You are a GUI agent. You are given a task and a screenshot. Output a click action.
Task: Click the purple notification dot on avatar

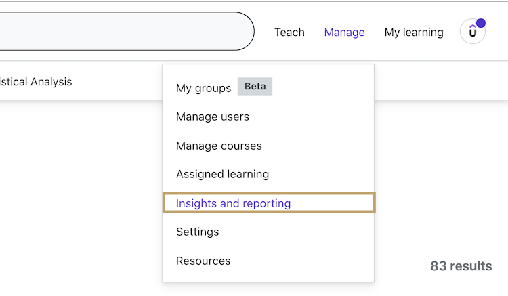click(480, 24)
